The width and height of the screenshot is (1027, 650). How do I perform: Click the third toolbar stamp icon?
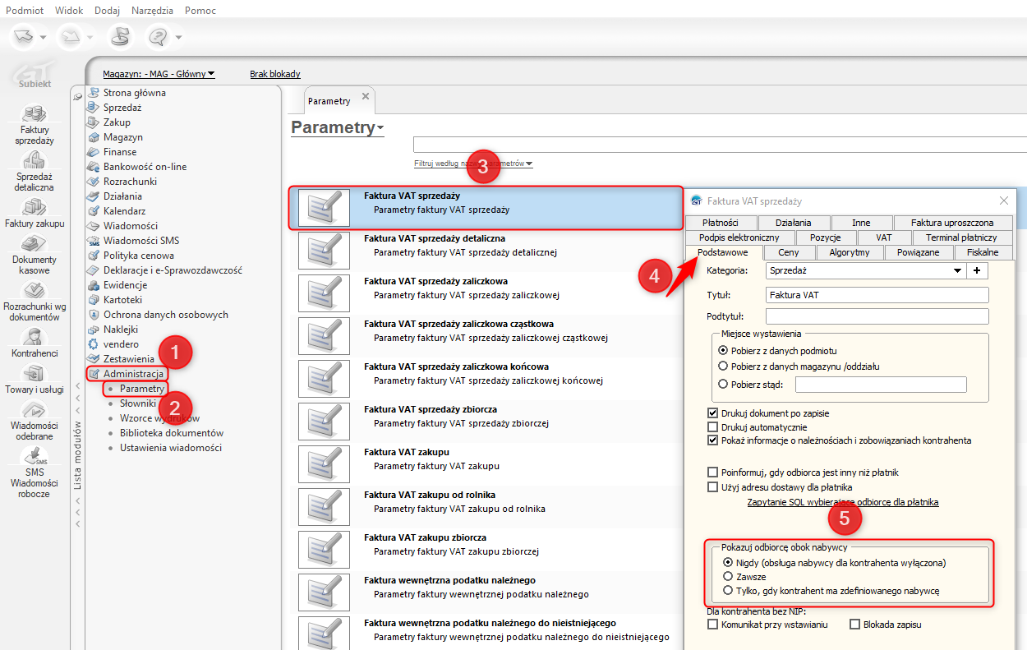pos(121,36)
